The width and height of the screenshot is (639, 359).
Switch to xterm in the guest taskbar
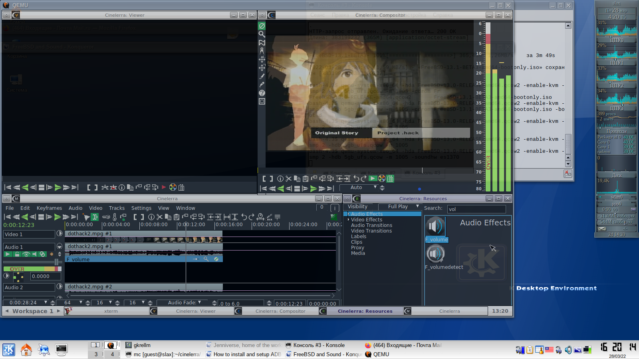pyautogui.click(x=107, y=311)
